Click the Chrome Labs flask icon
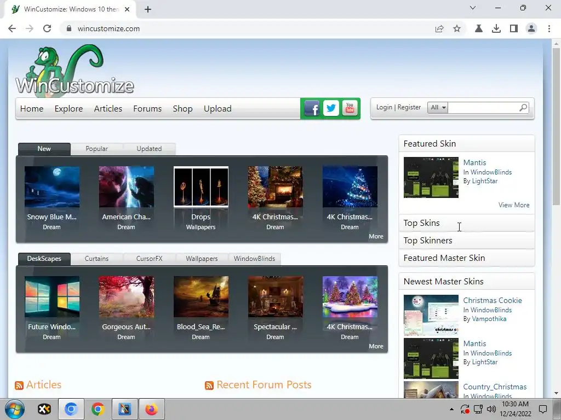 (479, 28)
